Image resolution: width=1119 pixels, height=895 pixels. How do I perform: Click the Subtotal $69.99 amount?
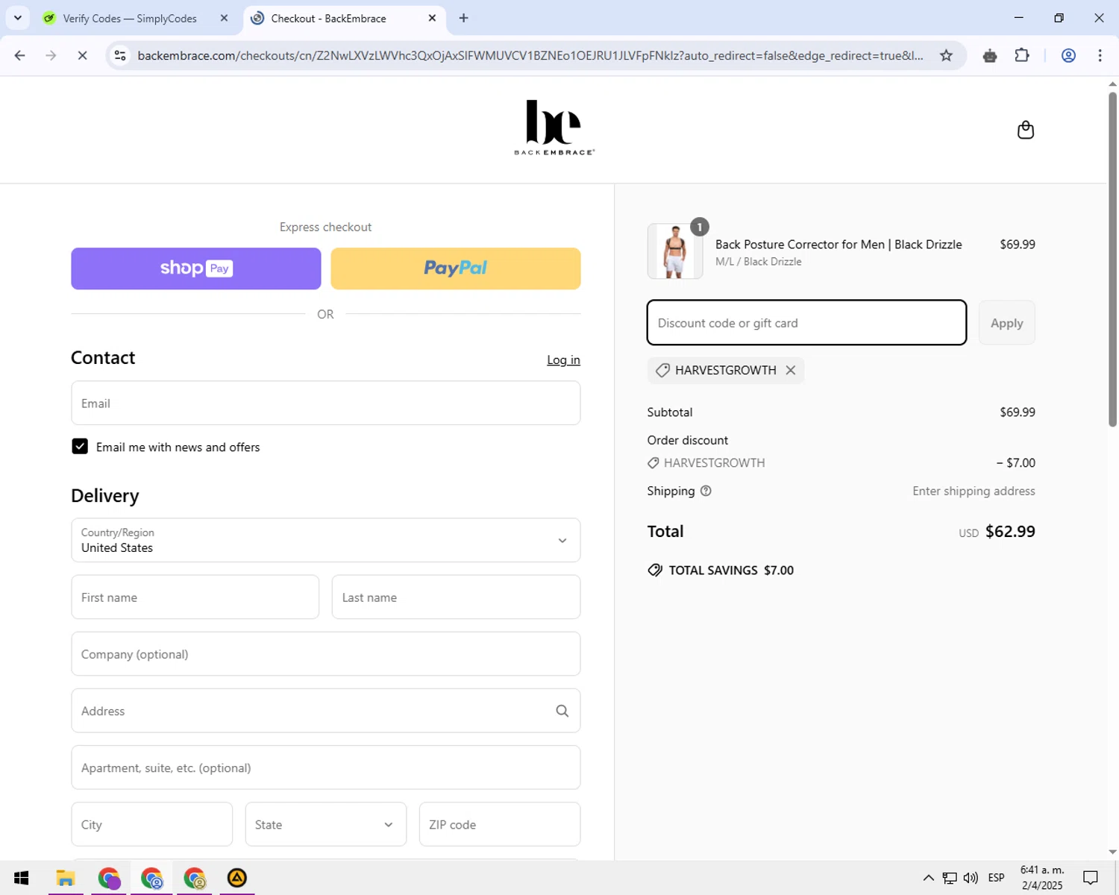[x=1018, y=412]
